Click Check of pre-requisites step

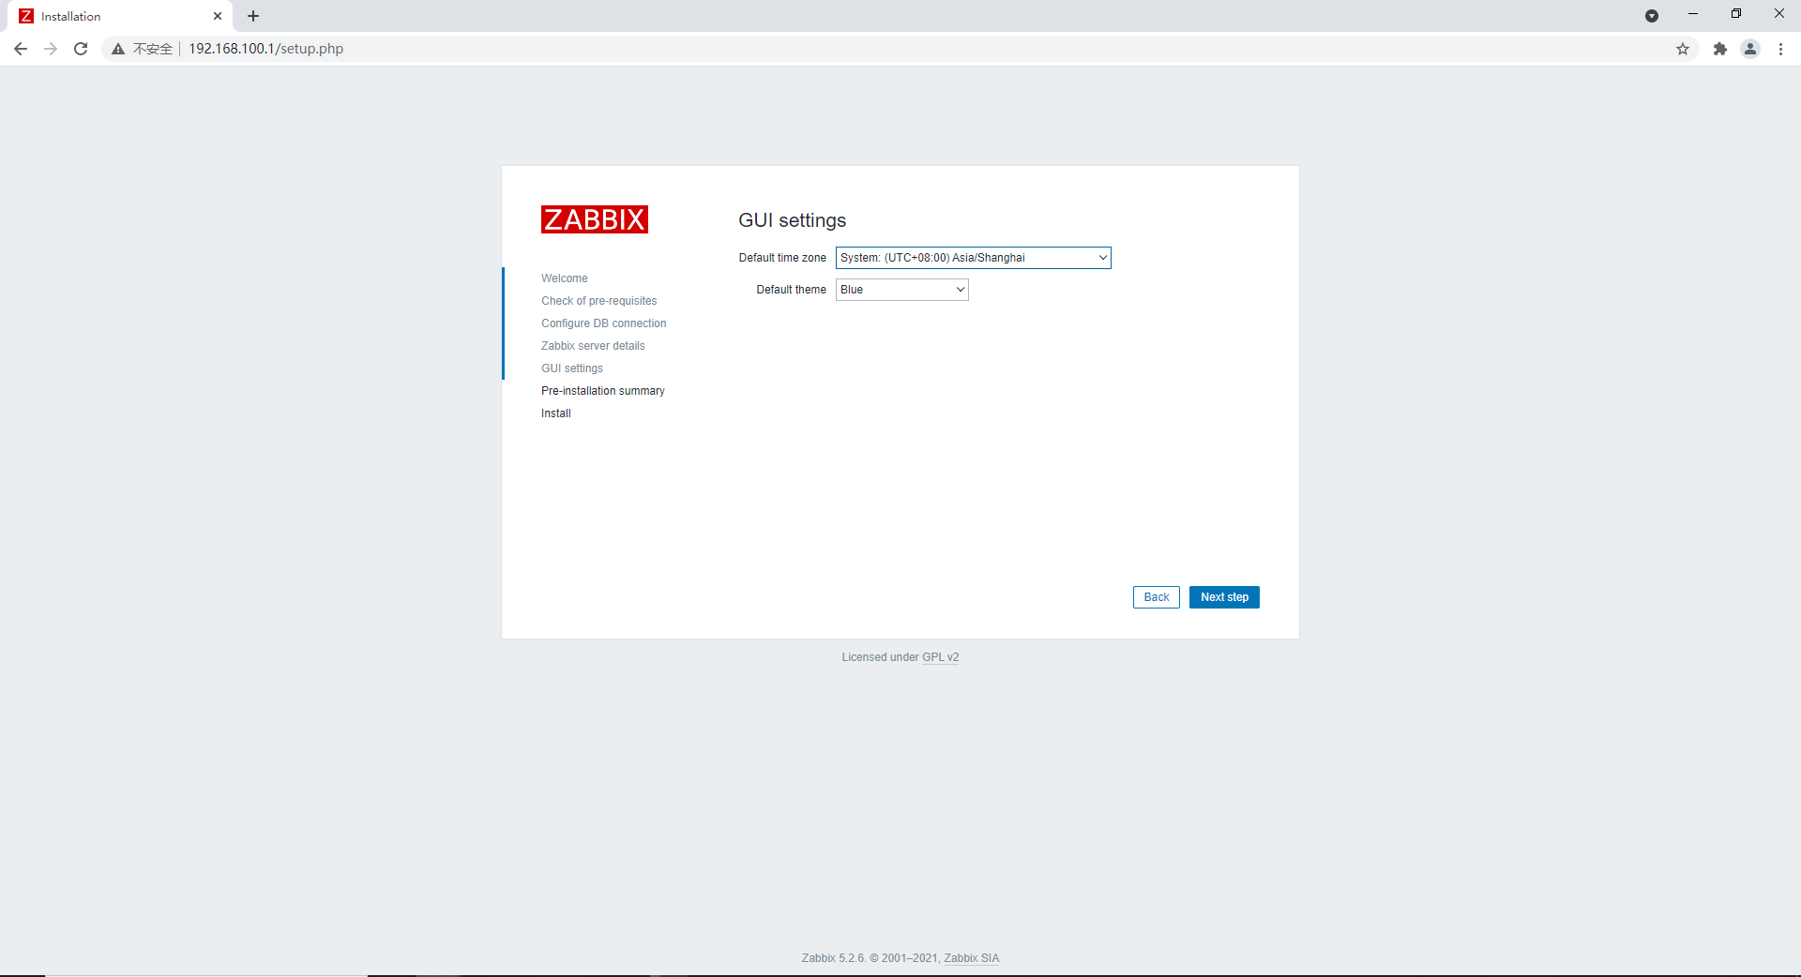point(598,301)
